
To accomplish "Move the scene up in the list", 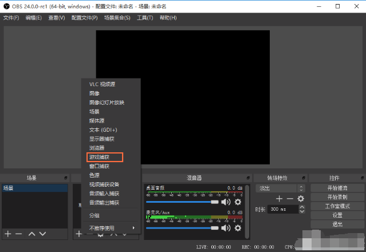I will 32,234.
